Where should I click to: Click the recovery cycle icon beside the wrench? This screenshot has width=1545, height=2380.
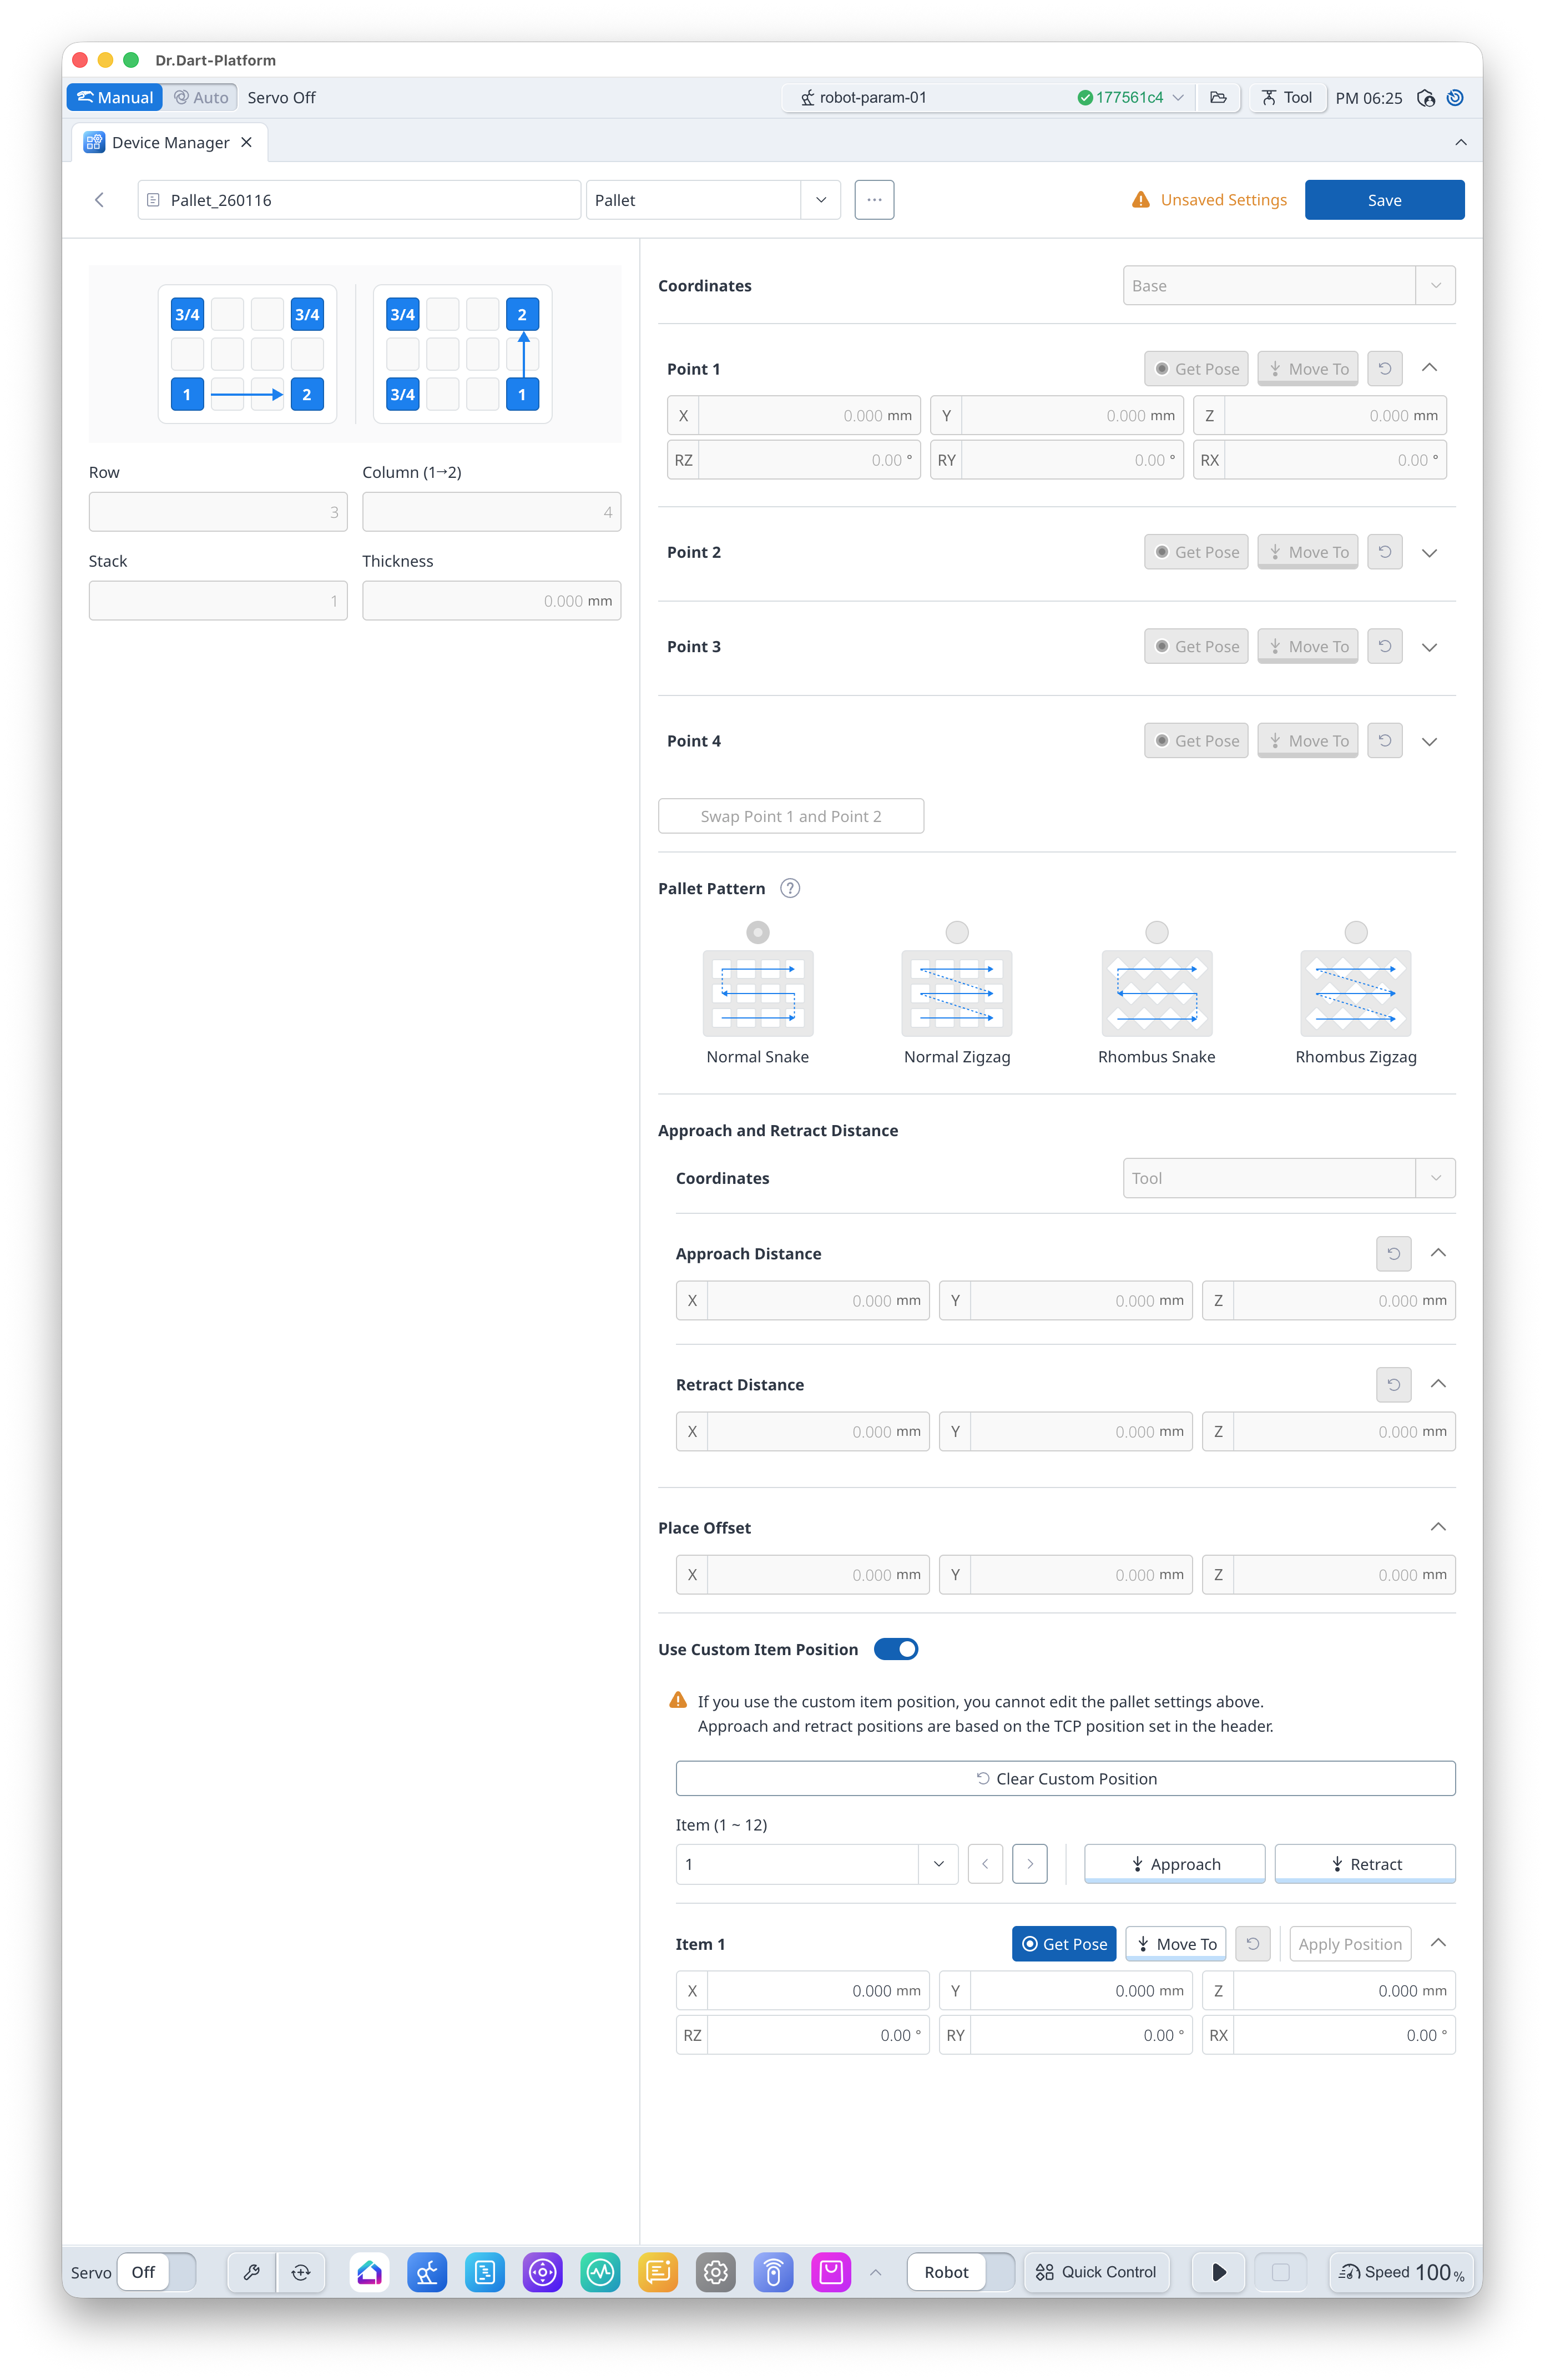click(x=301, y=2272)
